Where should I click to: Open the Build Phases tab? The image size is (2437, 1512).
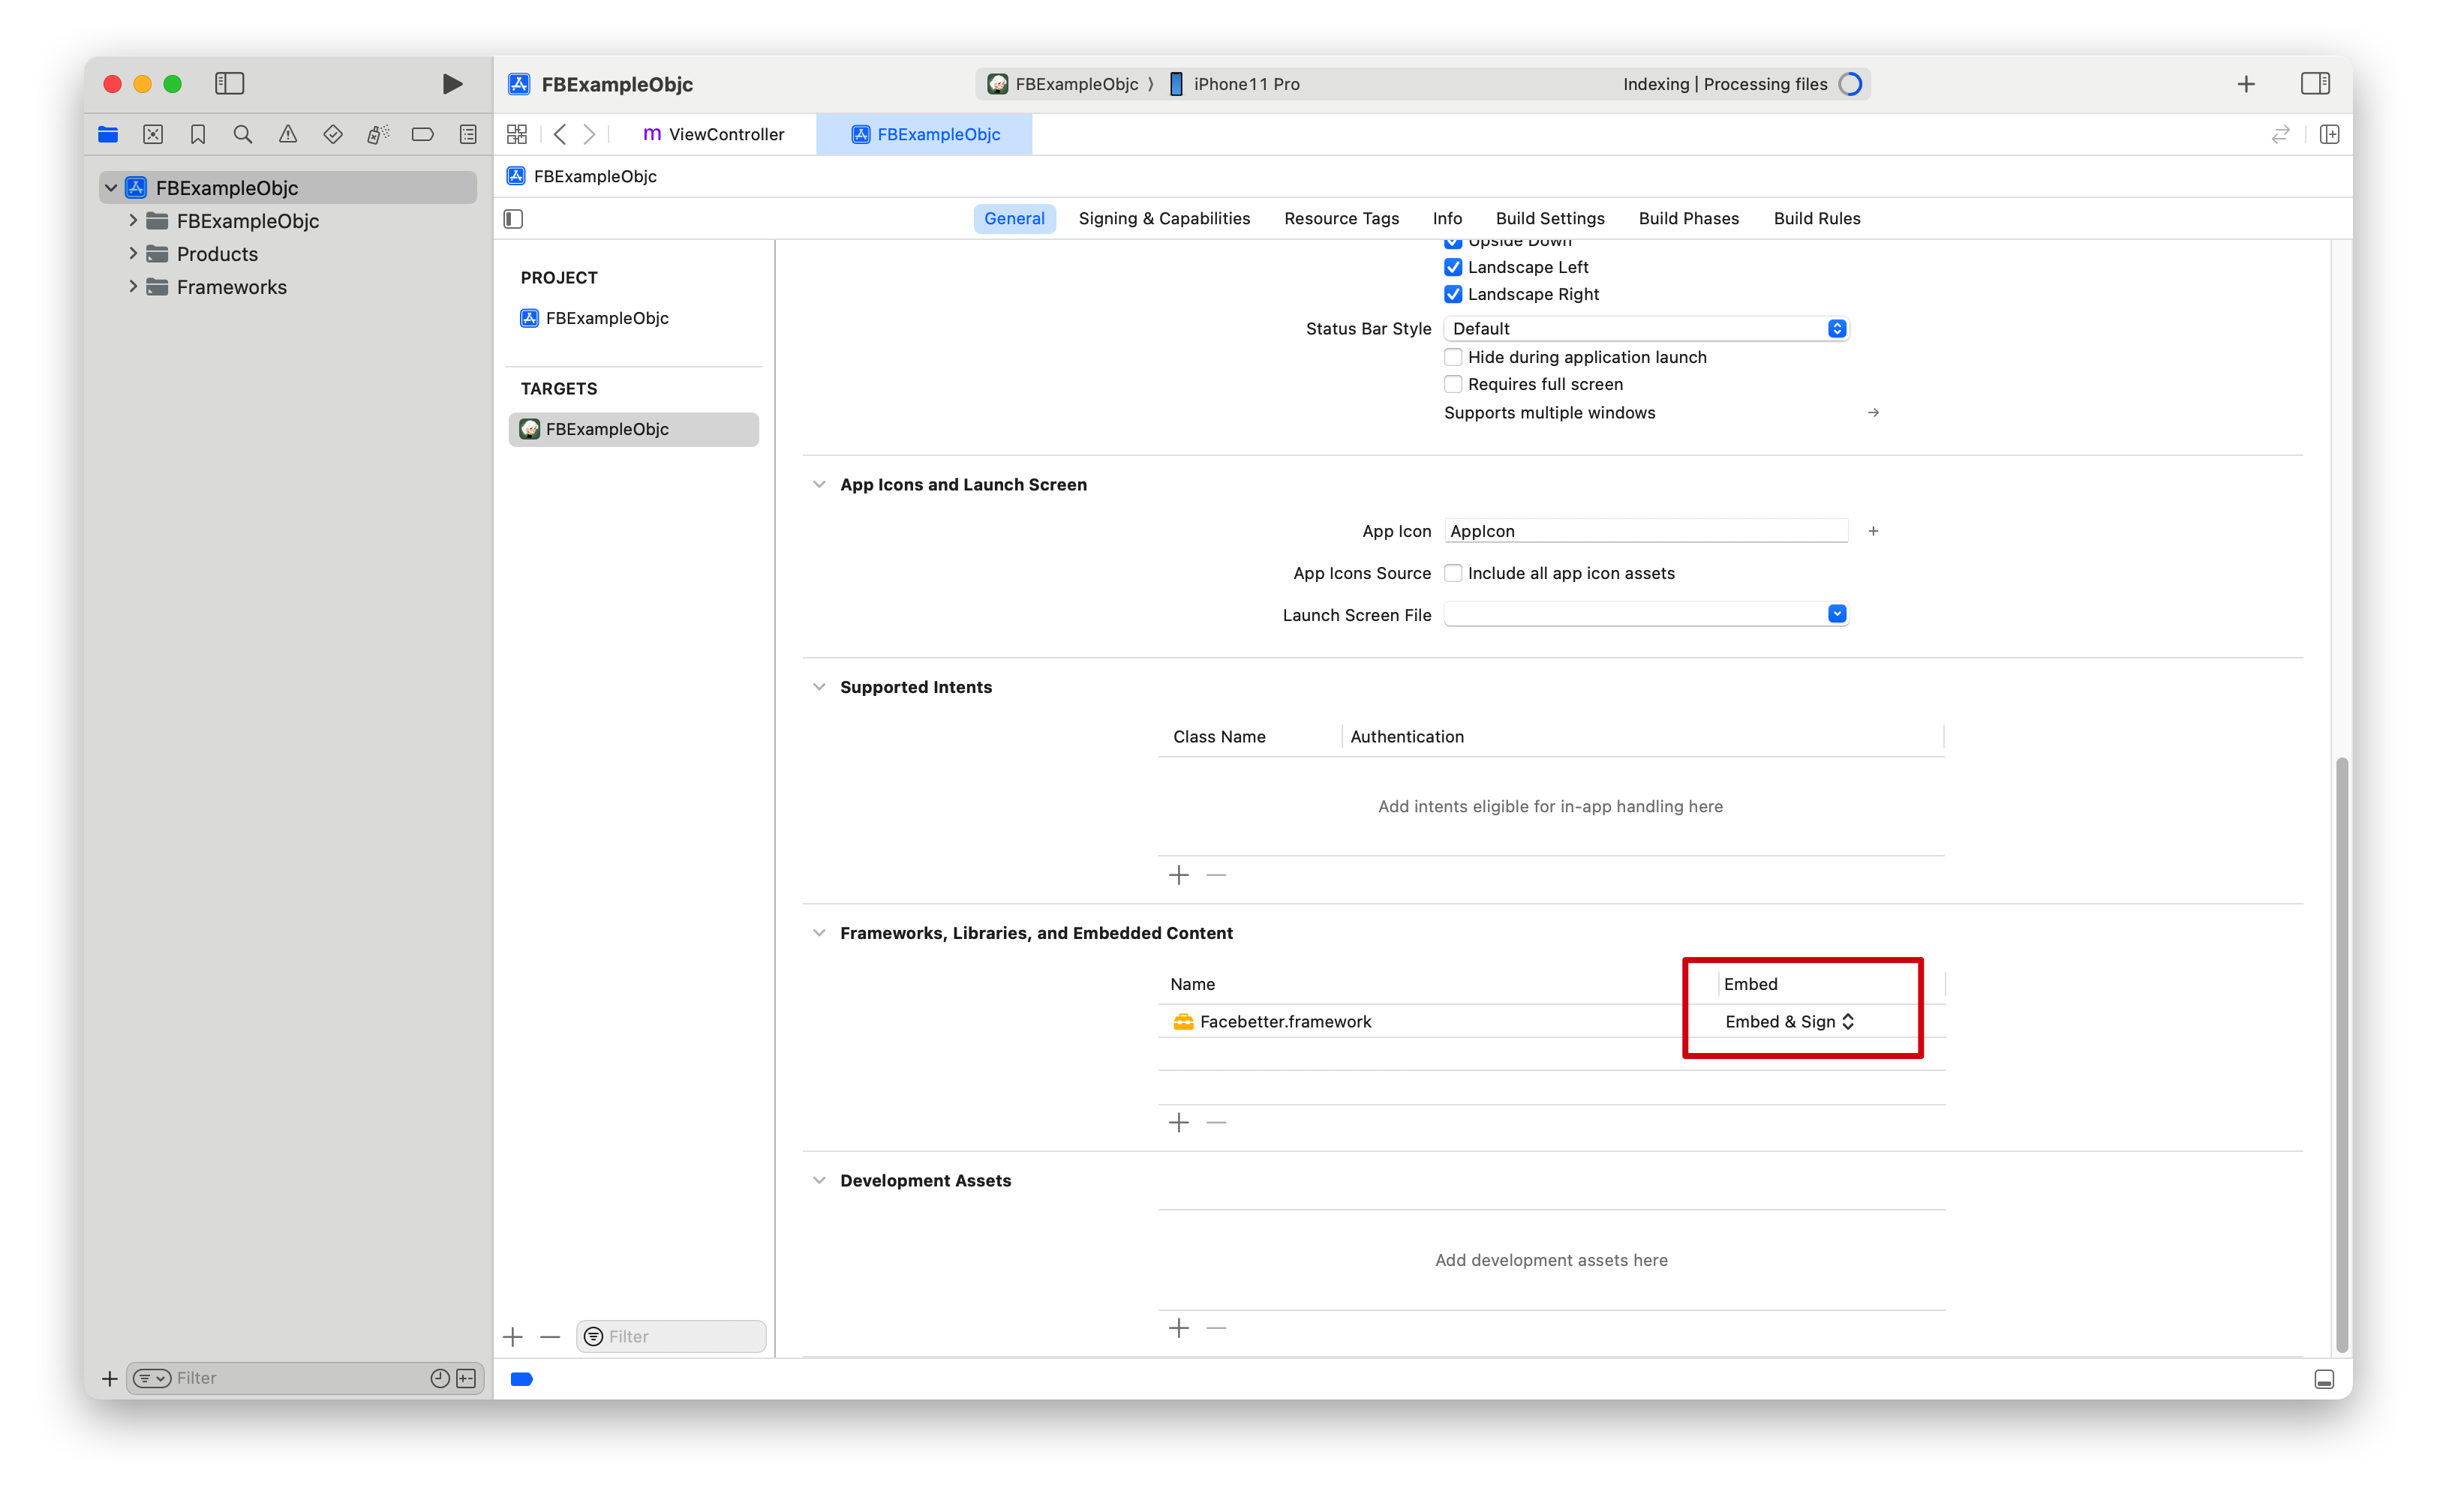pos(1687,218)
